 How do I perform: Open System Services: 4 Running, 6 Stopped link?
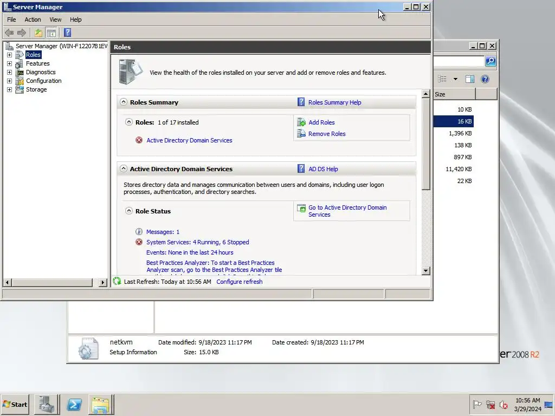pyautogui.click(x=197, y=242)
